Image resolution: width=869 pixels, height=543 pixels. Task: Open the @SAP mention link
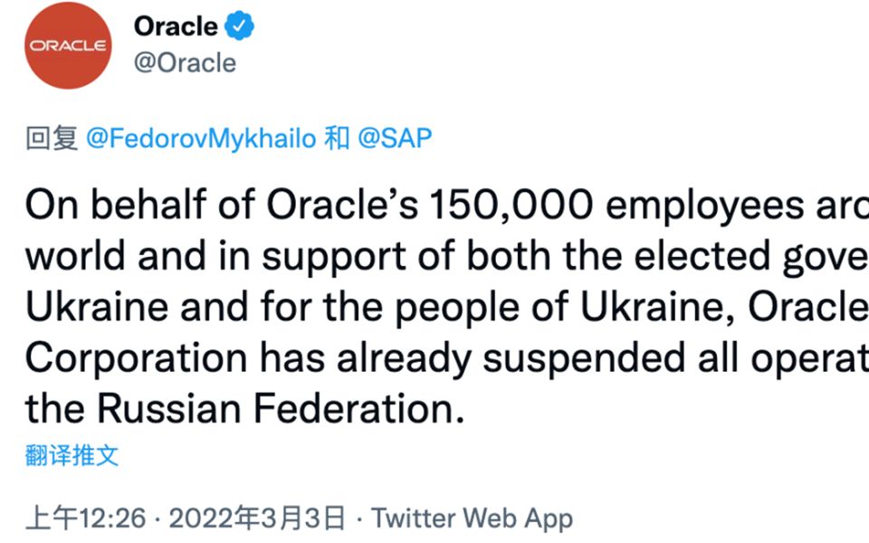point(395,138)
